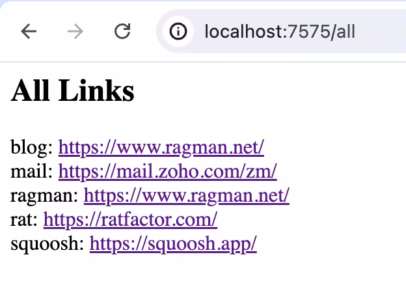Open the squoosh.app link
This screenshot has width=406, height=285.
pos(173,244)
